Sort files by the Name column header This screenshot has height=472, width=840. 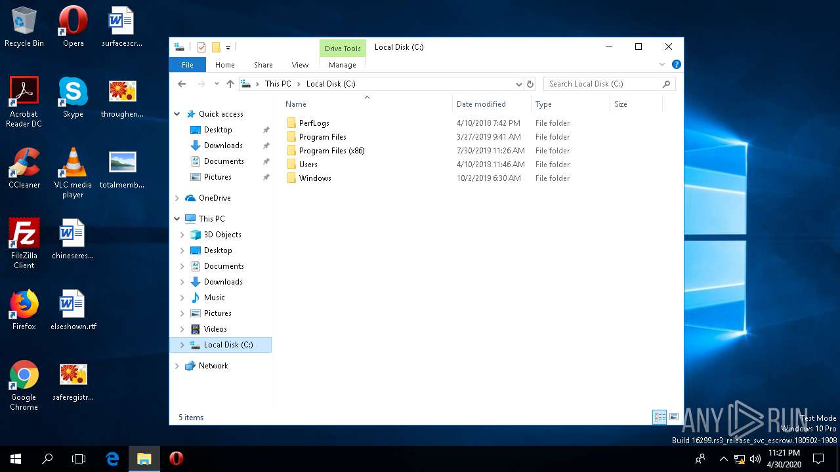pyautogui.click(x=367, y=104)
